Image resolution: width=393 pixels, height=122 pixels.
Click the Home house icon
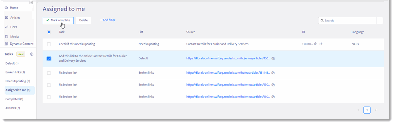point(7,8)
